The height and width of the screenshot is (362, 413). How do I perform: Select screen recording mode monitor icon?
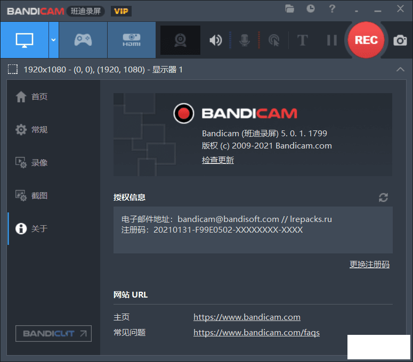tap(25, 40)
